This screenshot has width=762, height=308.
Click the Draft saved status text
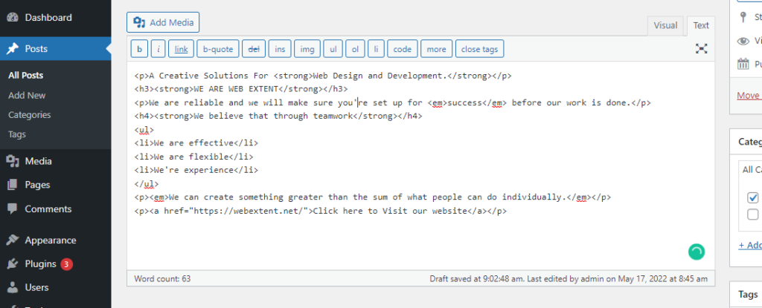569,279
